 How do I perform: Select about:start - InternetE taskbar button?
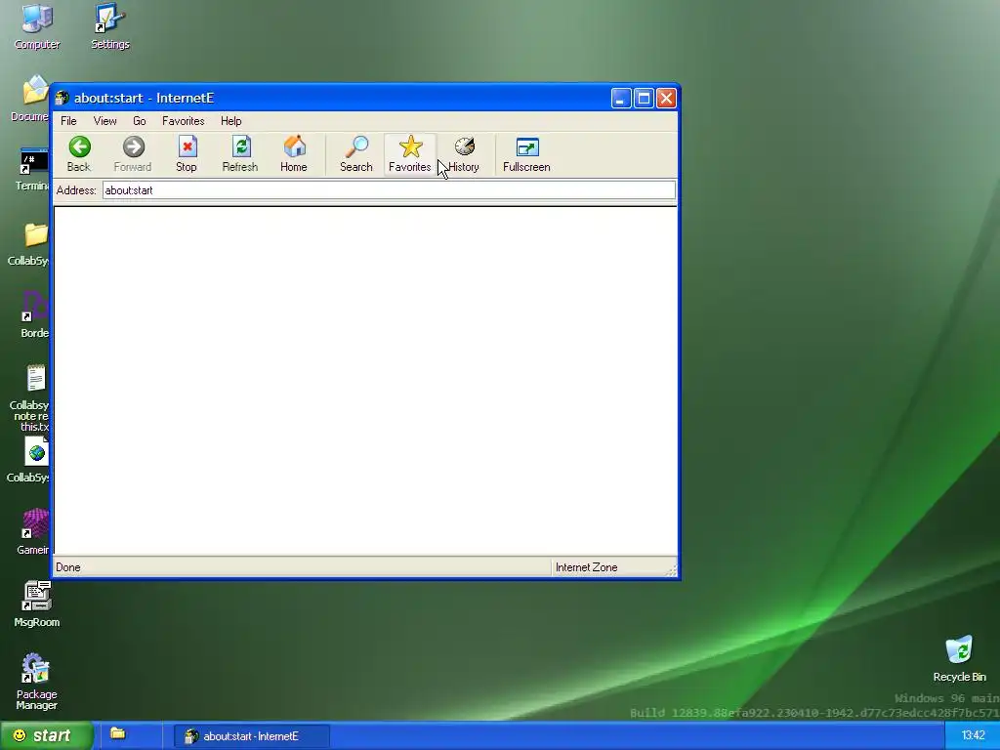tap(251, 736)
